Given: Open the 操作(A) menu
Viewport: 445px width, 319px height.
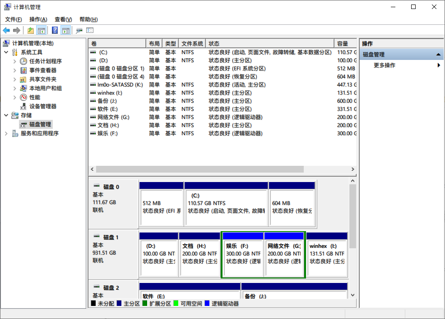Looking at the screenshot, I should (38, 19).
